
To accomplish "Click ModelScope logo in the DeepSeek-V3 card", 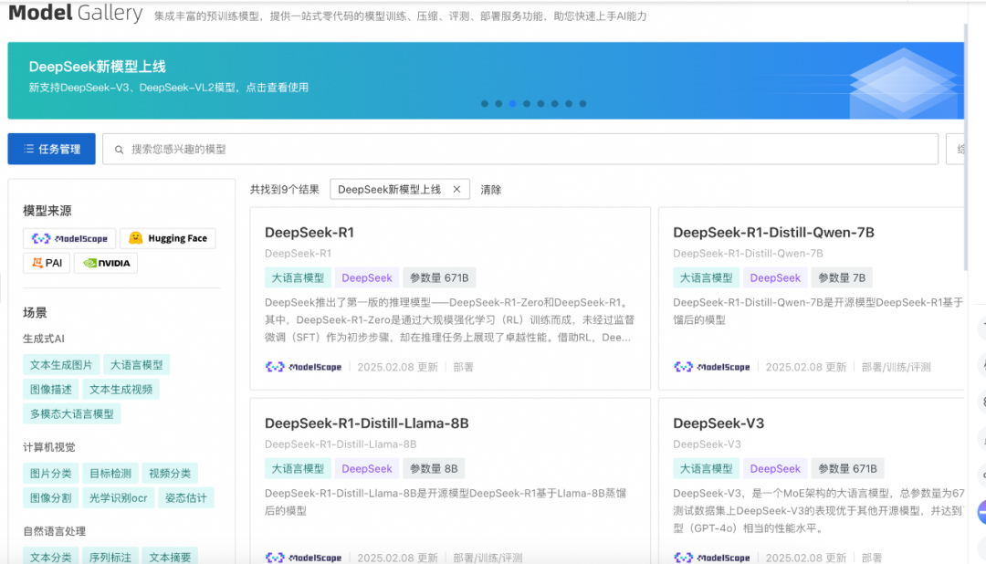I will click(711, 557).
